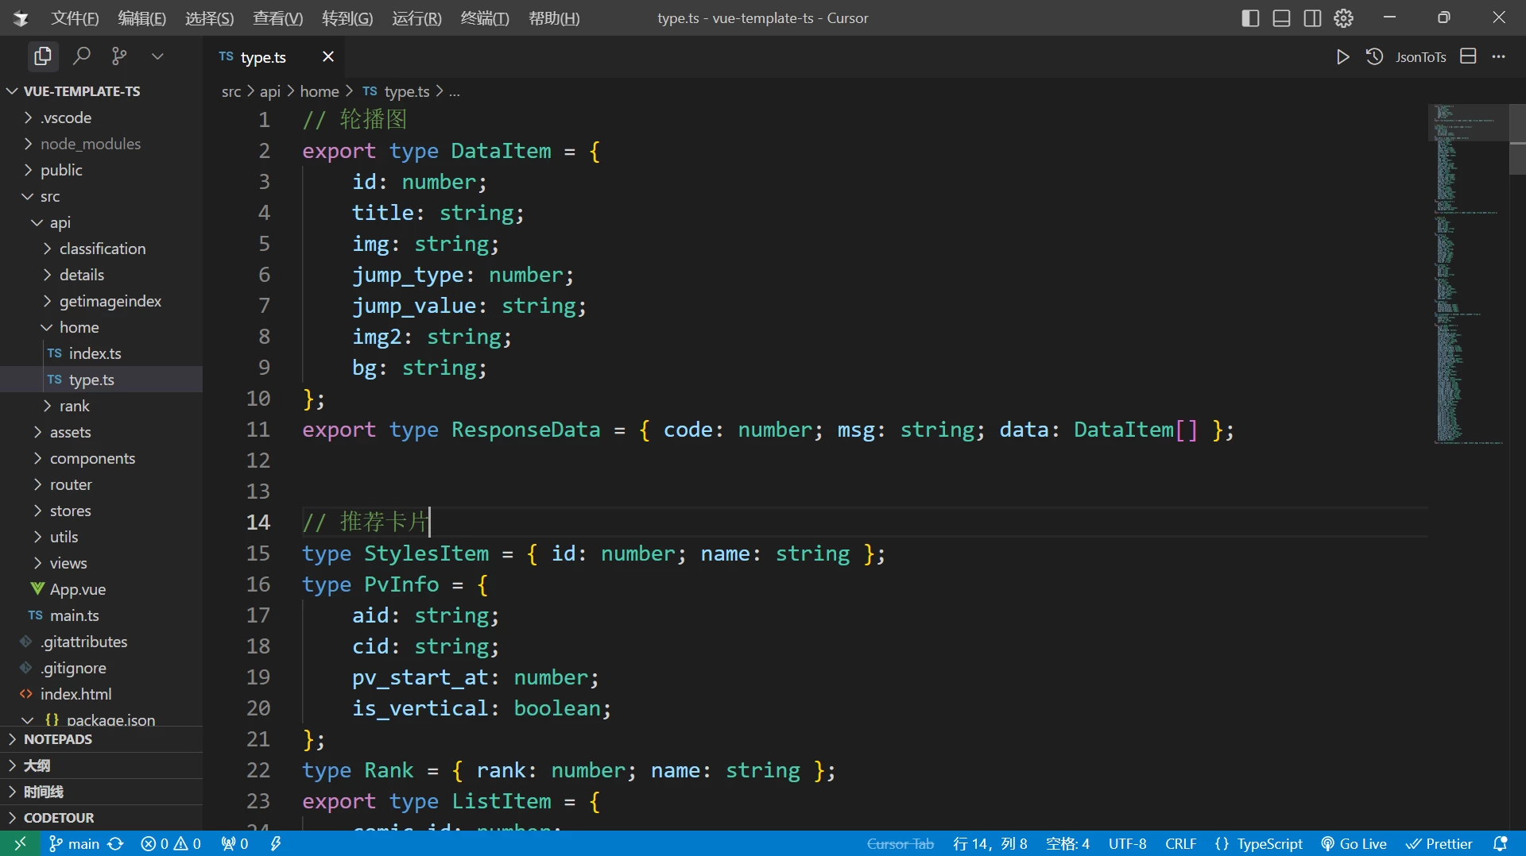The height and width of the screenshot is (856, 1526).
Task: Toggle secondary sidebar layout icon
Action: 1312,18
